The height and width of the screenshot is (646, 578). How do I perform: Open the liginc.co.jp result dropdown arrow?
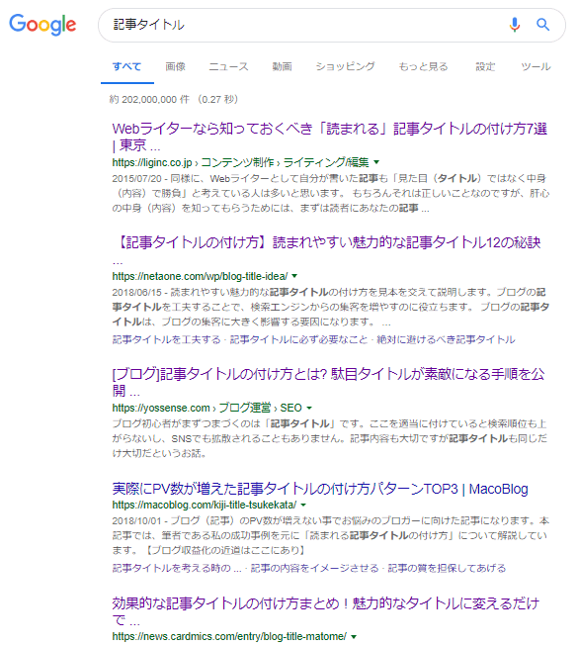(x=376, y=162)
